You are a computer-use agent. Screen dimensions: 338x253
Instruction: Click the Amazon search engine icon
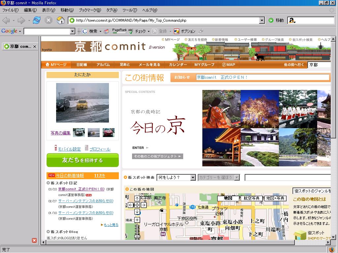(292, 20)
